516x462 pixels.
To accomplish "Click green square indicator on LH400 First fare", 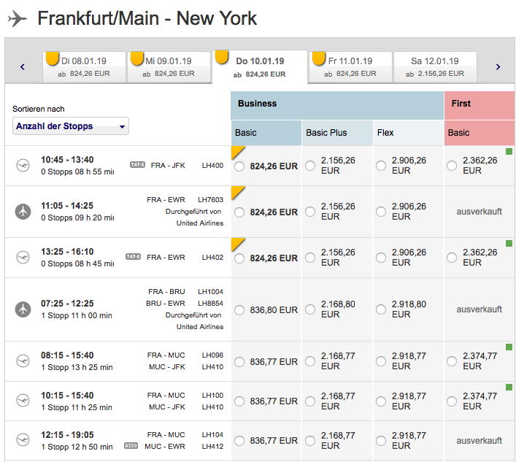I will (x=509, y=152).
